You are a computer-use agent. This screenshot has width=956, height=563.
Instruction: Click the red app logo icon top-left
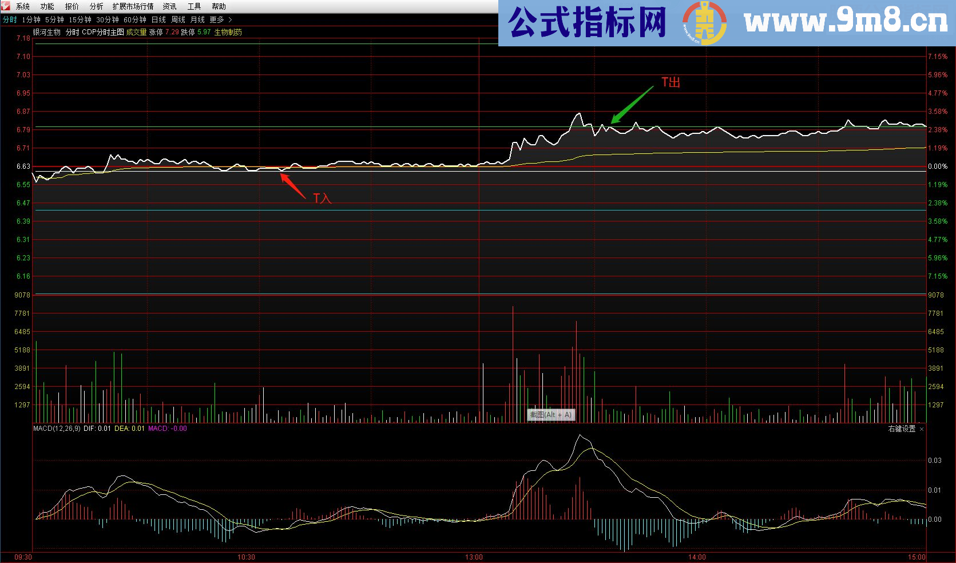[x=5, y=6]
